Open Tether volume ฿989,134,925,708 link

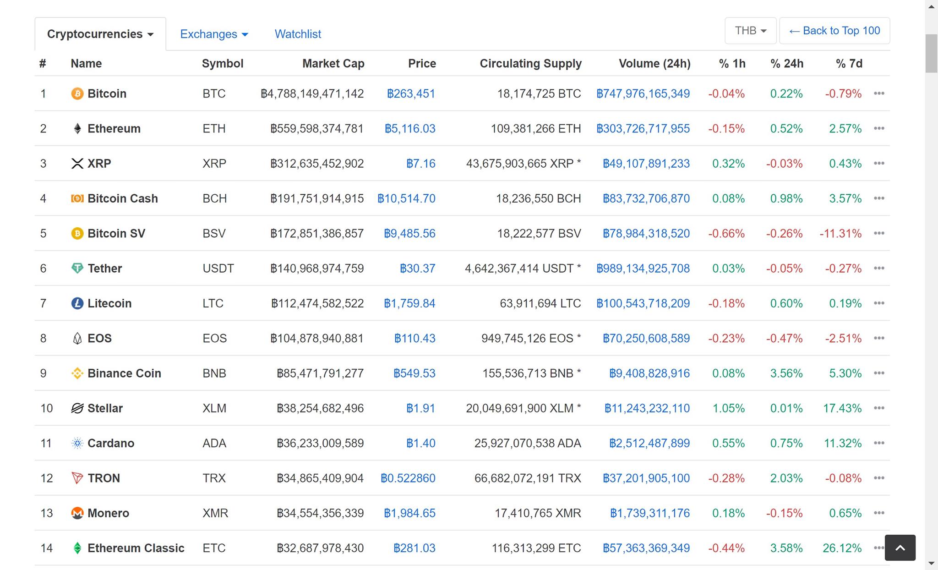tap(643, 268)
